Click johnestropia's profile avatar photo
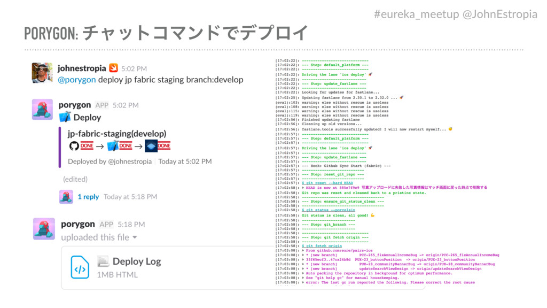This screenshot has height=308, width=547. [x=42, y=73]
